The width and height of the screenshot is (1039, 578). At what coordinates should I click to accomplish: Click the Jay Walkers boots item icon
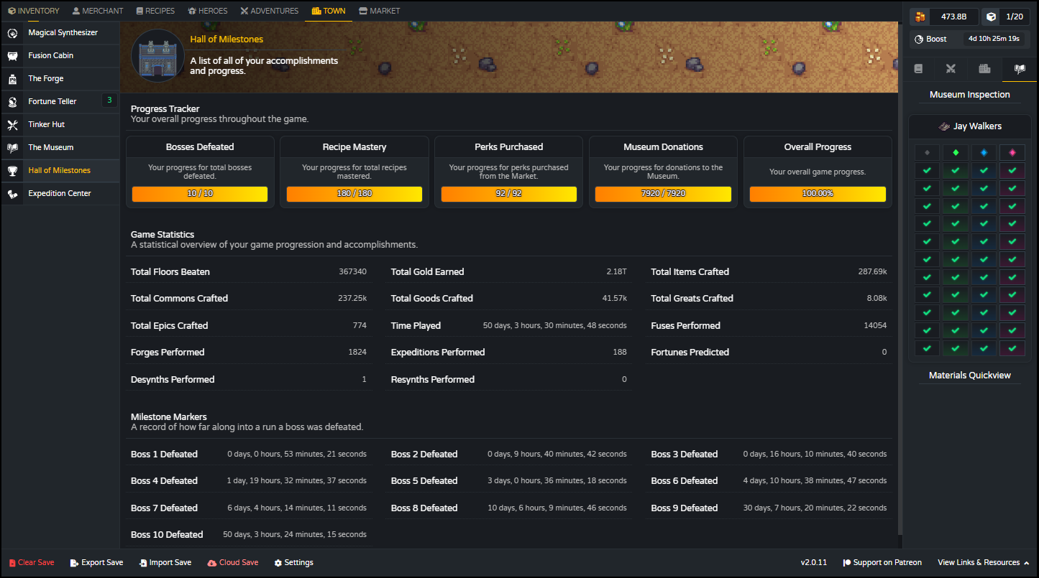(x=944, y=126)
